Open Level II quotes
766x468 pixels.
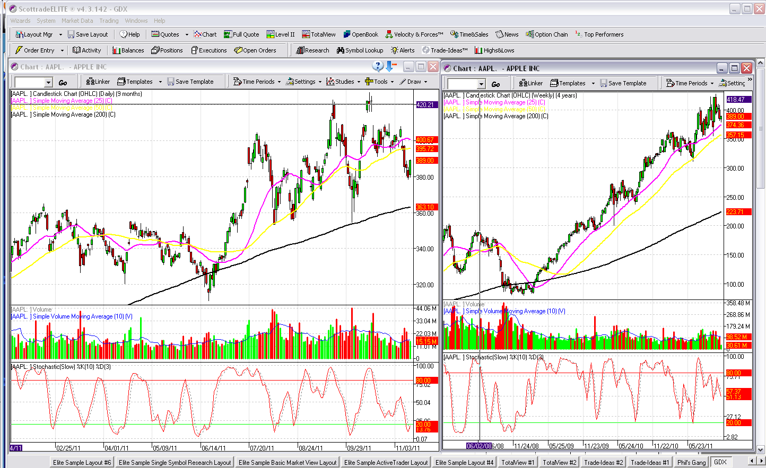[281, 34]
